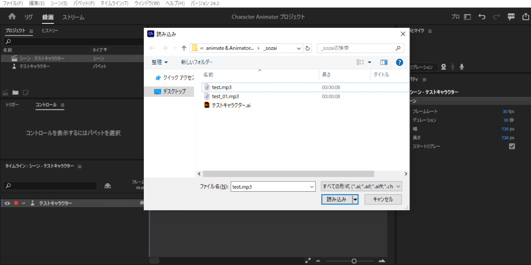Click the キャンセル button
Screen dimensions: 531x265
coord(383,199)
